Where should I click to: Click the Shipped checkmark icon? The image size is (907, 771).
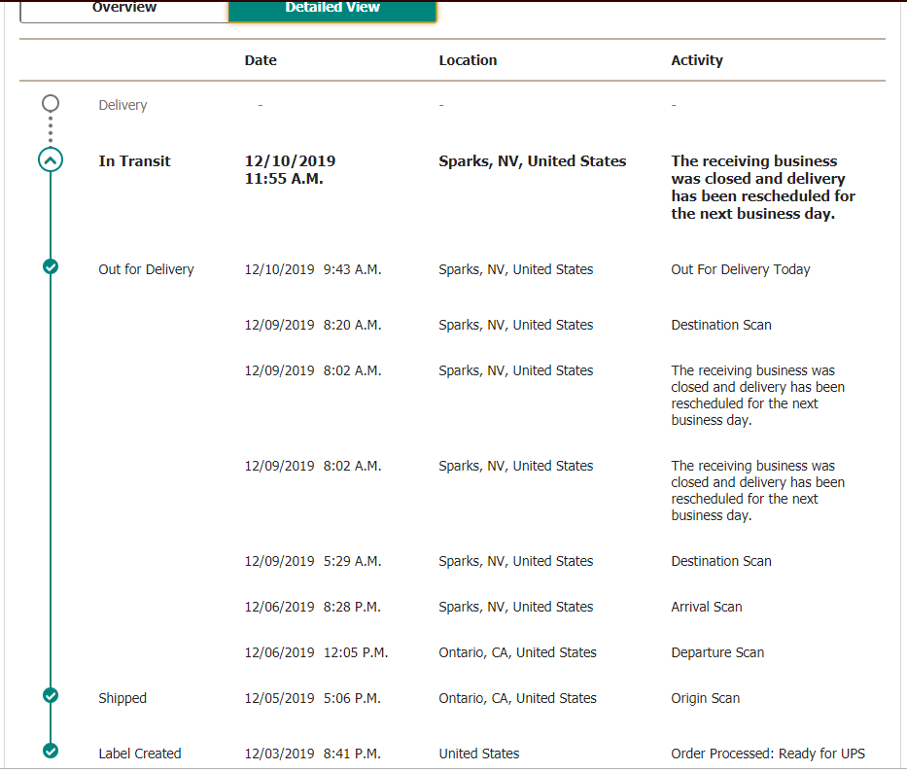click(51, 695)
